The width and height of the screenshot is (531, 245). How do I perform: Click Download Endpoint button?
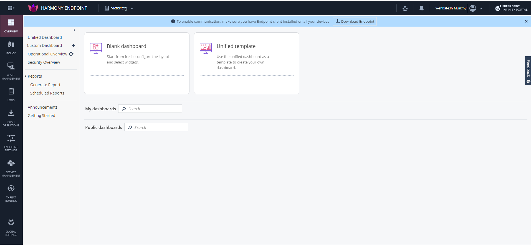click(355, 21)
